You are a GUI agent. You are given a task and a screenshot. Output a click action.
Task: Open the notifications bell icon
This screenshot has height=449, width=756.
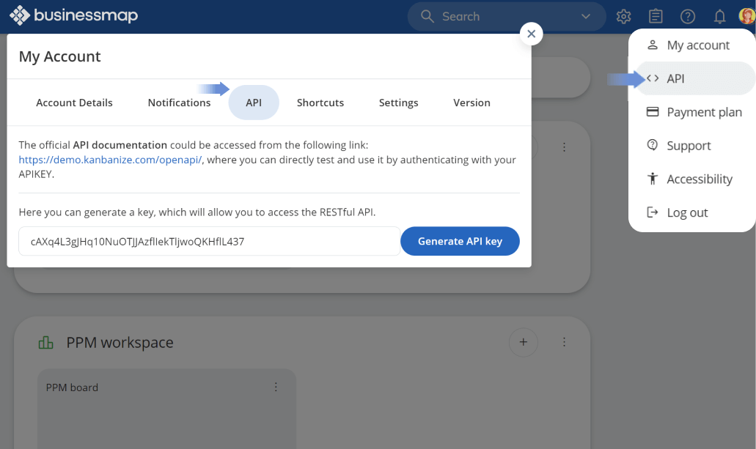tap(719, 16)
